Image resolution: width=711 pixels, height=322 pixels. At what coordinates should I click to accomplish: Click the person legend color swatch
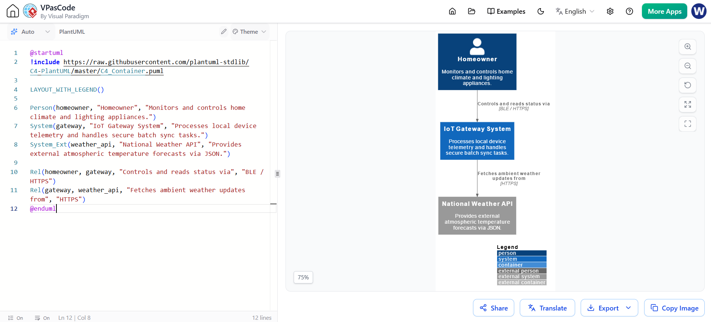[x=522, y=253]
